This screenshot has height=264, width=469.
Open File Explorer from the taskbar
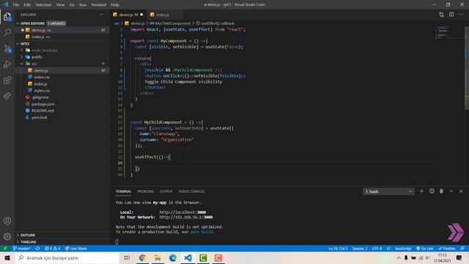point(158,257)
